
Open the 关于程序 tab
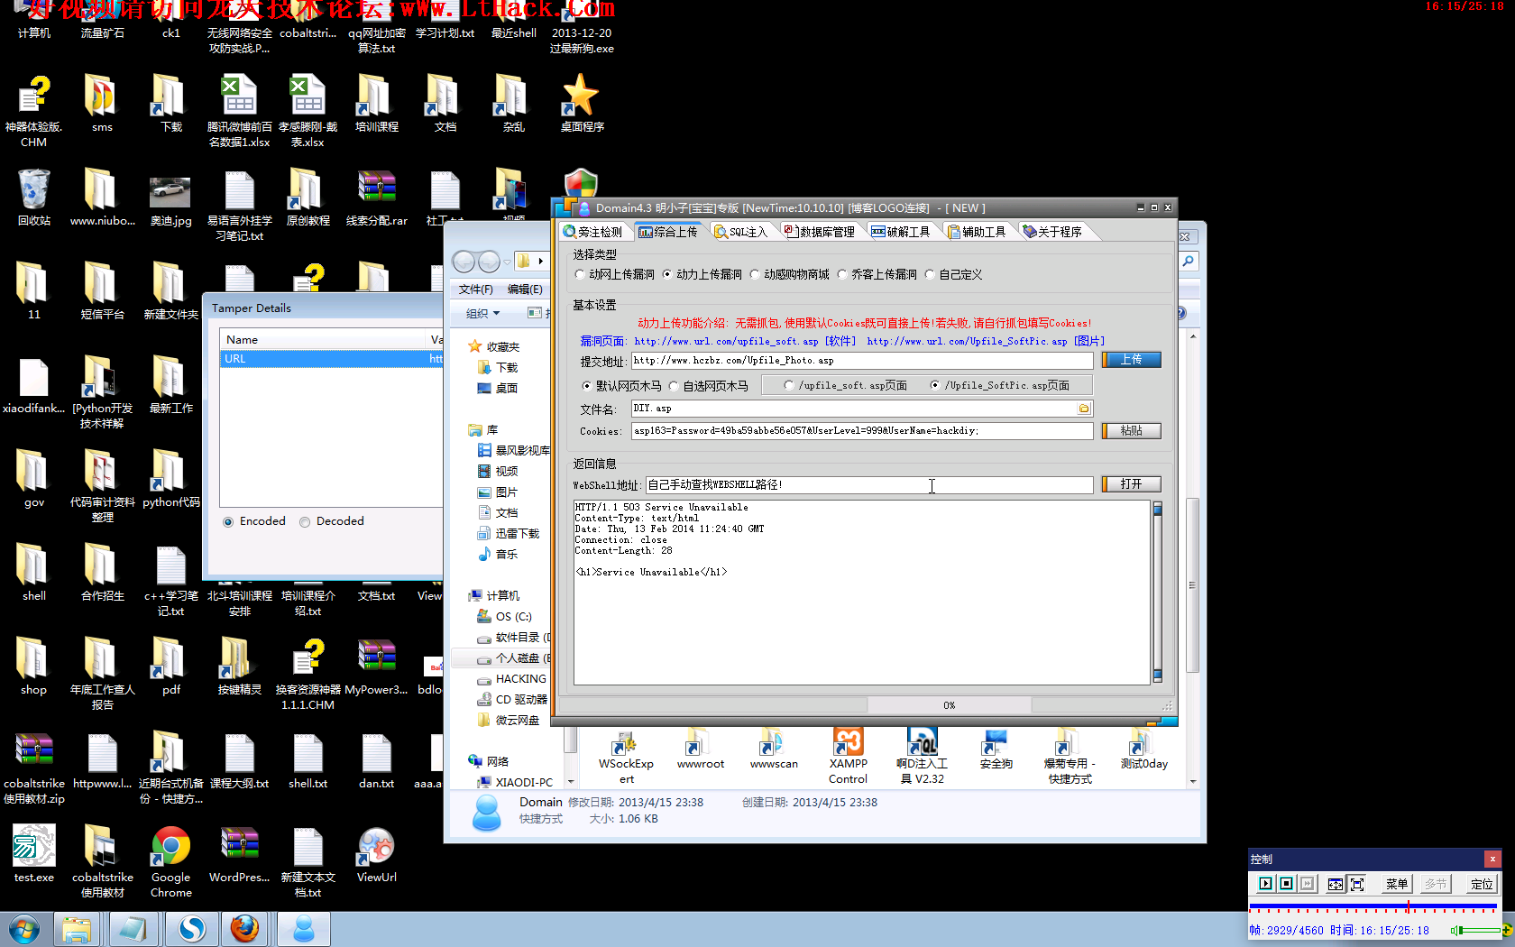tap(1051, 232)
